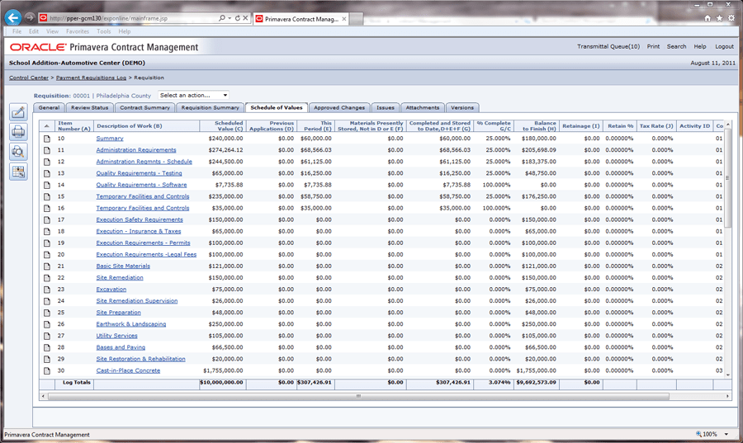This screenshot has width=743, height=443.
Task: Click document icon for item 30 row
Action: click(47, 371)
